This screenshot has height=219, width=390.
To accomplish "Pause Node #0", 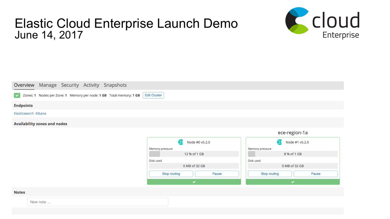I will (217, 174).
